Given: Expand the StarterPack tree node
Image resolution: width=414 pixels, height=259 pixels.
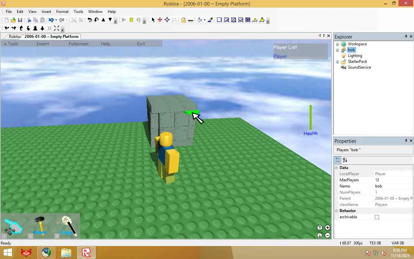Looking at the screenshot, I should (337, 62).
